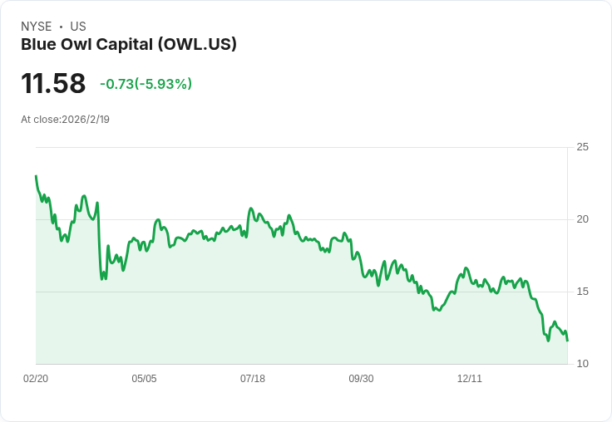Select the 02/20 date on x-axis
Viewport: 612px width, 422px height.
[36, 379]
